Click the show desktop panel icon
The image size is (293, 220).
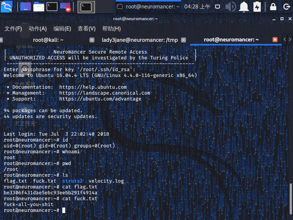(26, 7)
